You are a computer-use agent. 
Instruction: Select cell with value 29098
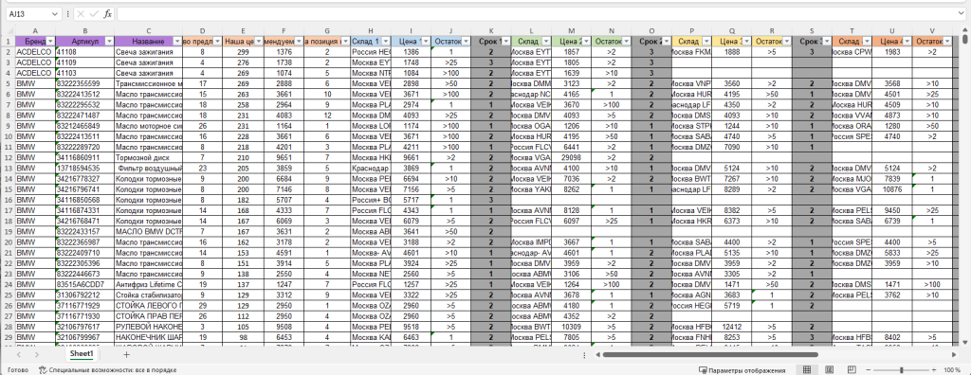click(x=571, y=157)
